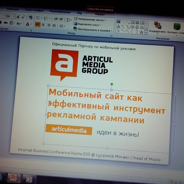Expand the full shapes gallery
The width and height of the screenshot is (184, 184).
(x=146, y=32)
